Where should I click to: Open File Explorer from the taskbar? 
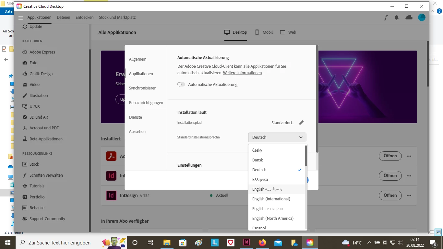click(x=167, y=243)
